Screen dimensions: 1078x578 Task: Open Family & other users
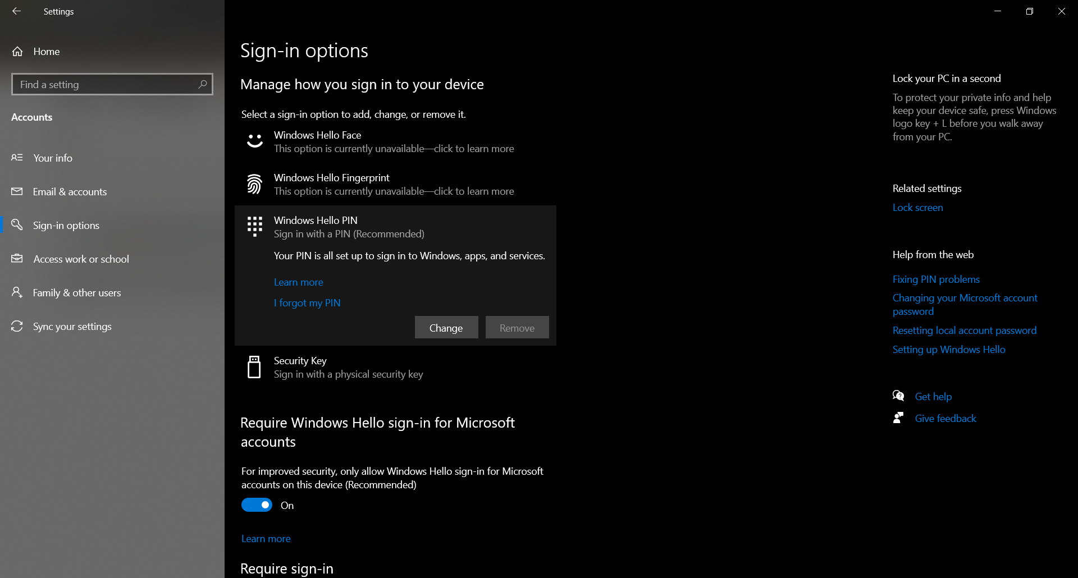[x=112, y=293]
